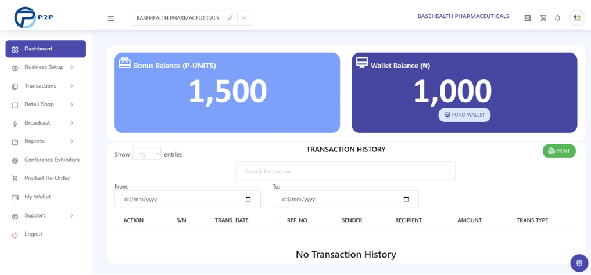The width and height of the screenshot is (591, 275).
Task: Expand the Broadcast chevron
Action: click(x=71, y=123)
